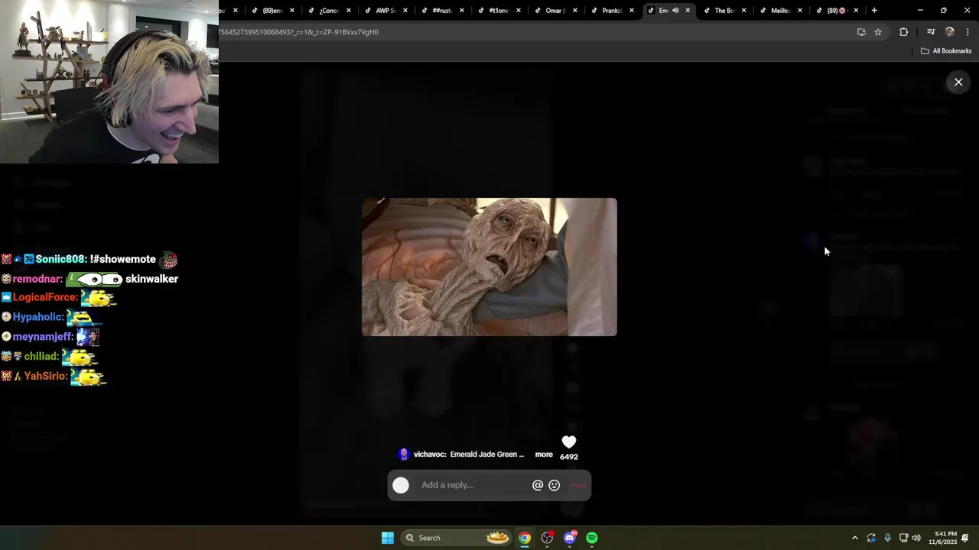Click the 6492 like count
Viewport: 979px width, 550px height.
click(568, 457)
